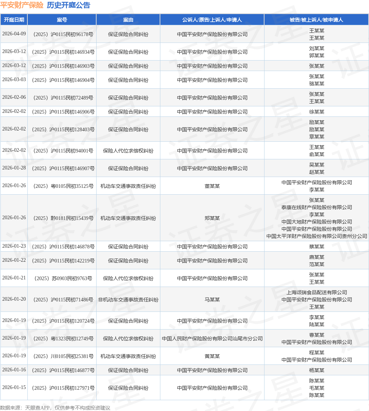369x411 pixels.
Task: Click date cell 2026-03-03
Action: coord(14,79)
